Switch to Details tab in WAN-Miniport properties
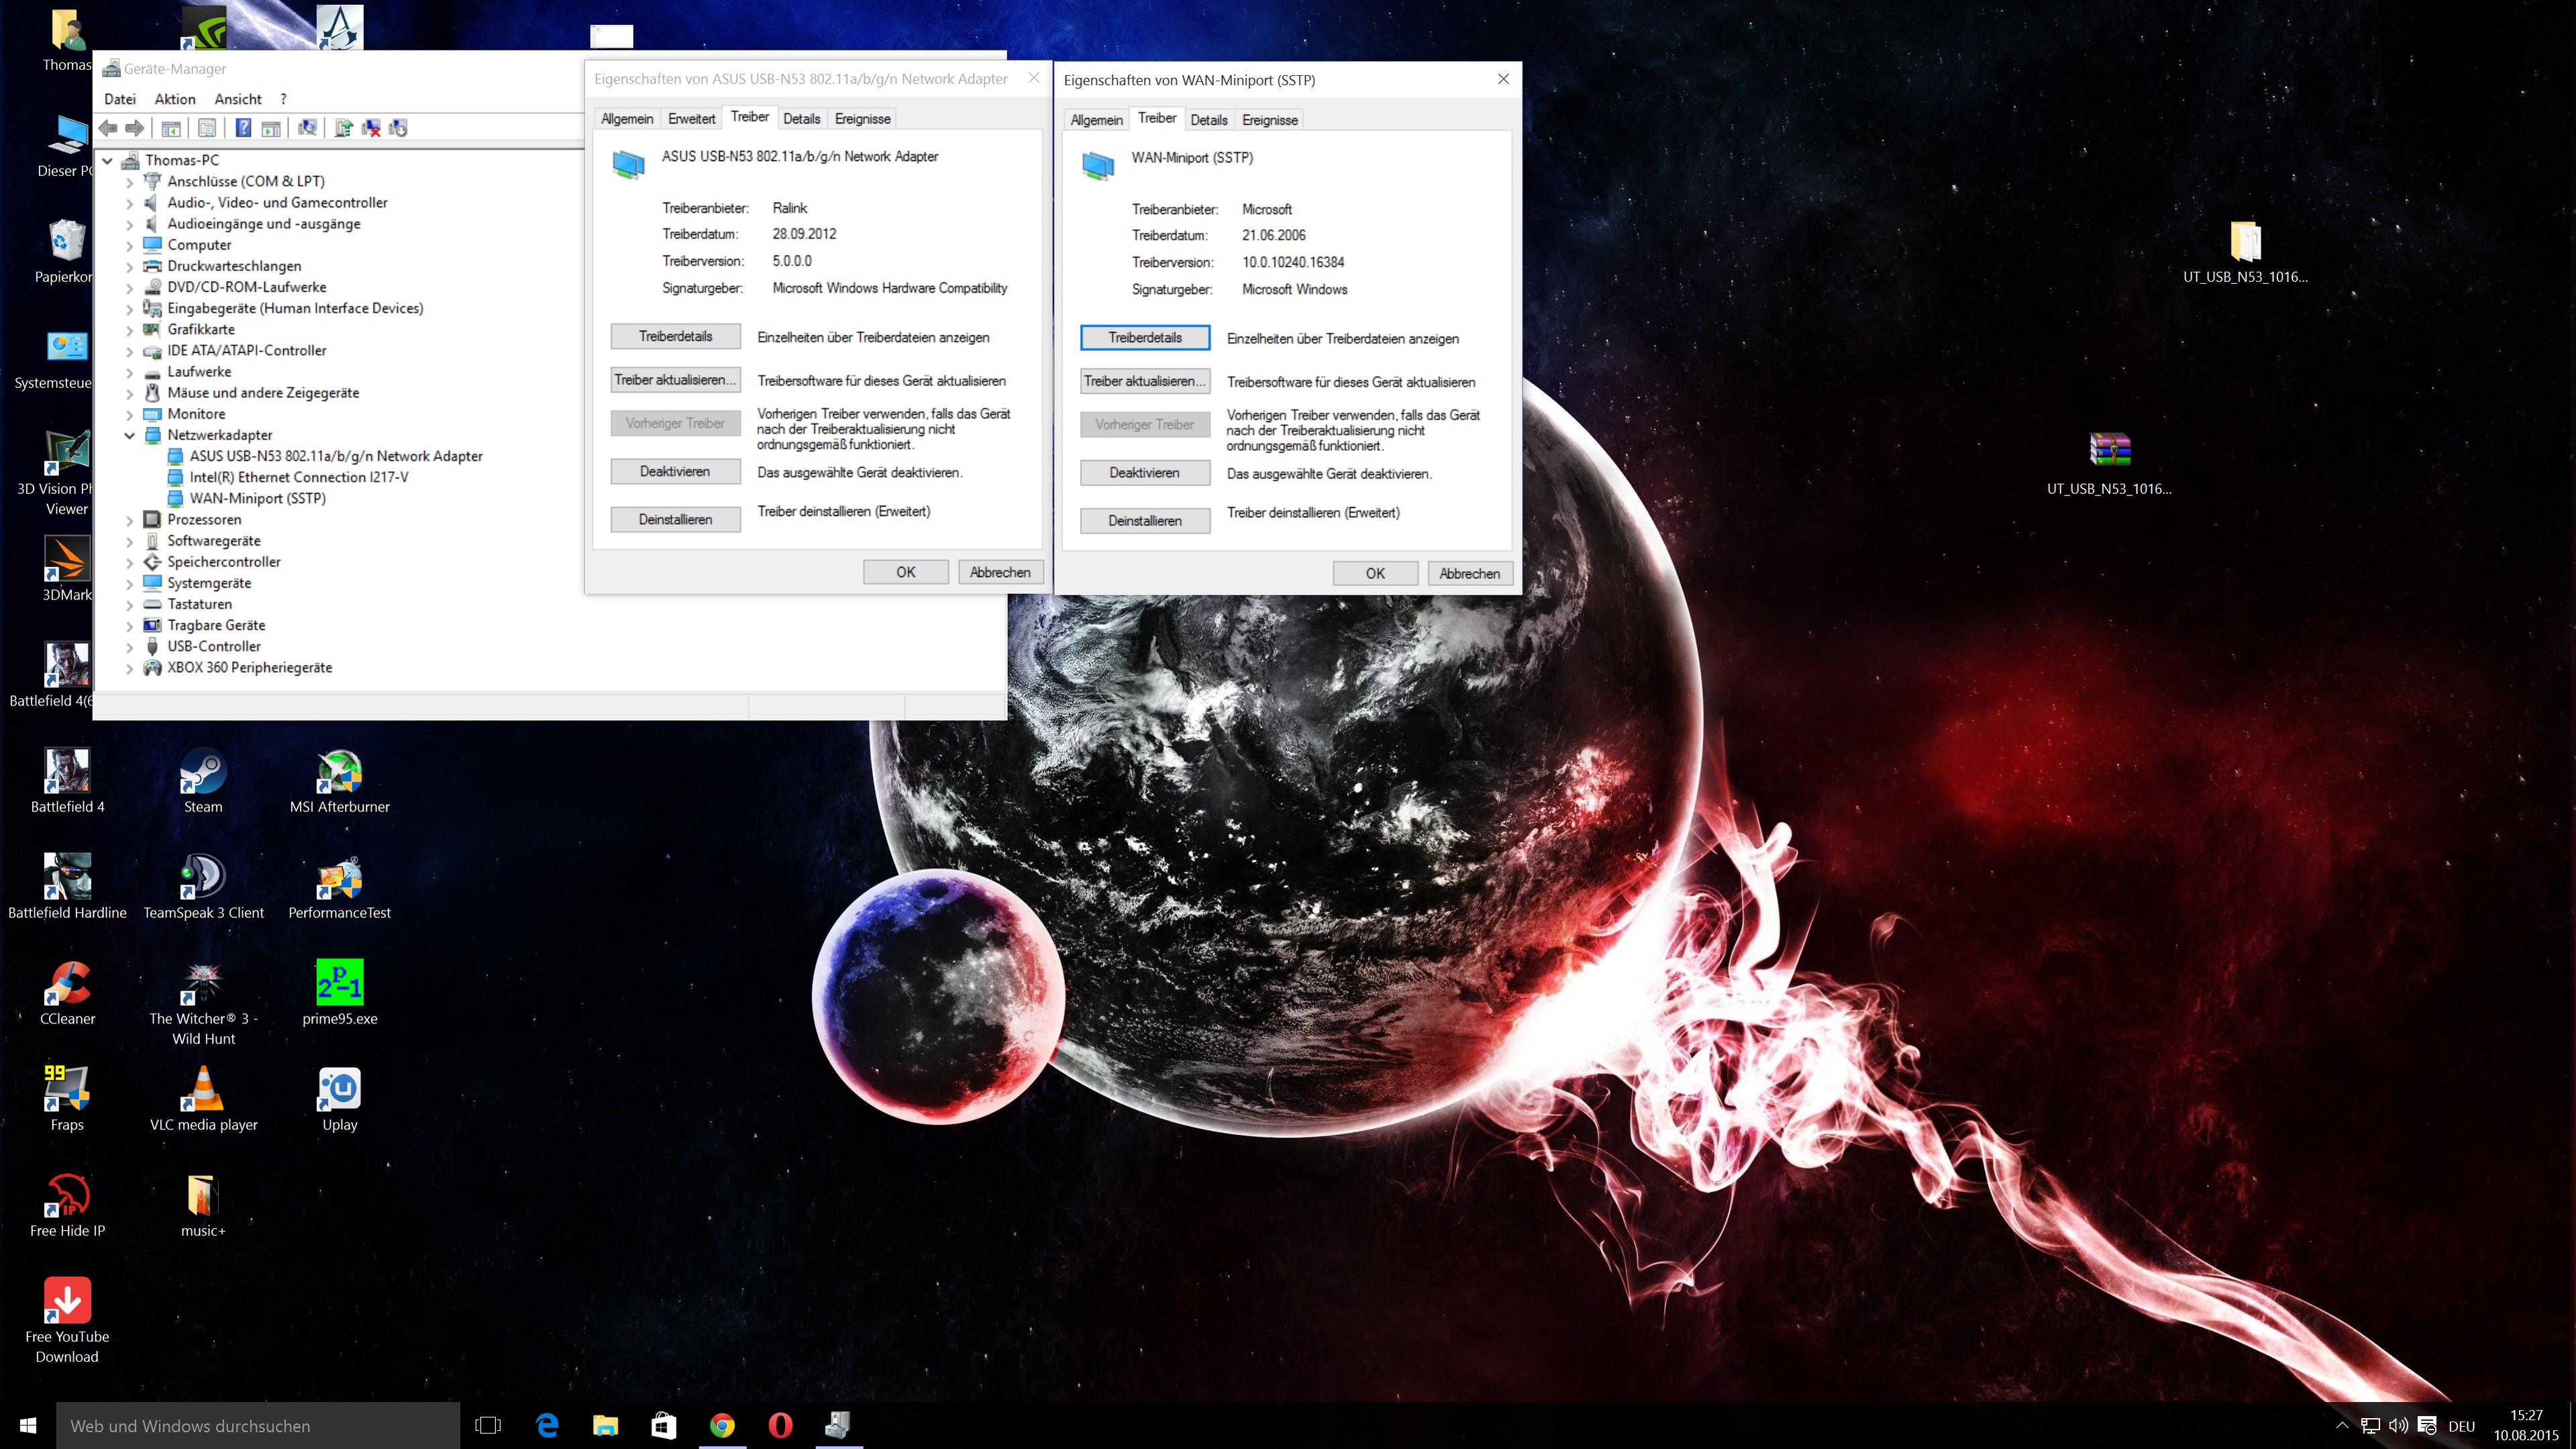Screen dimensions: 2576x1449 (x=1208, y=120)
